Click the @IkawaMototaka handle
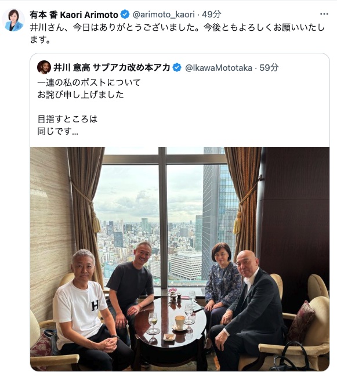 (219, 68)
